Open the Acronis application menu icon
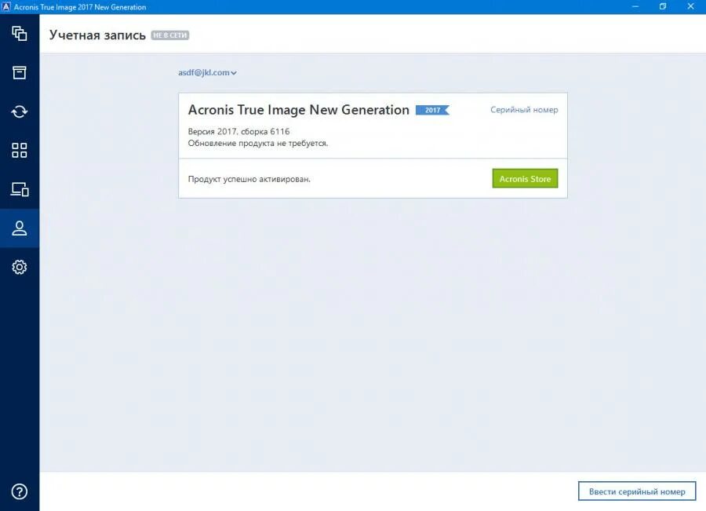Viewport: 706px width, 511px height. coord(9,6)
